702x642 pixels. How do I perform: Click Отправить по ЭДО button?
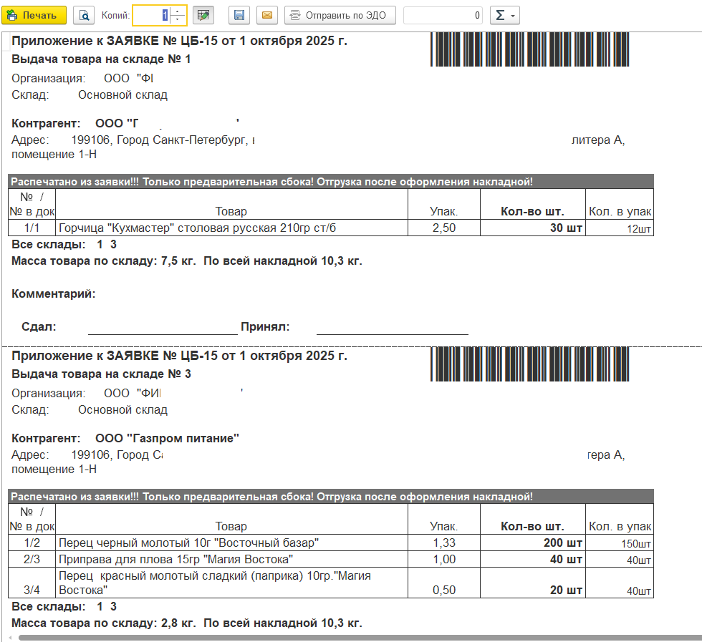tap(340, 15)
